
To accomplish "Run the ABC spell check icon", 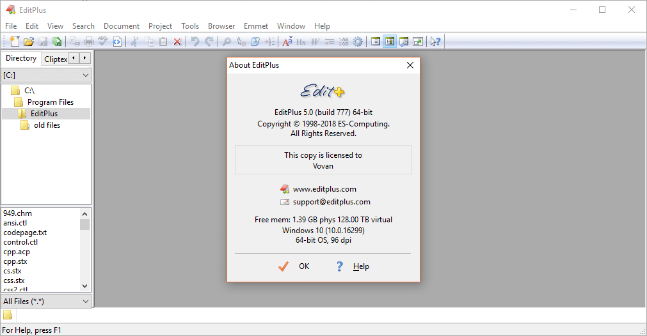I will pyautogui.click(x=103, y=41).
